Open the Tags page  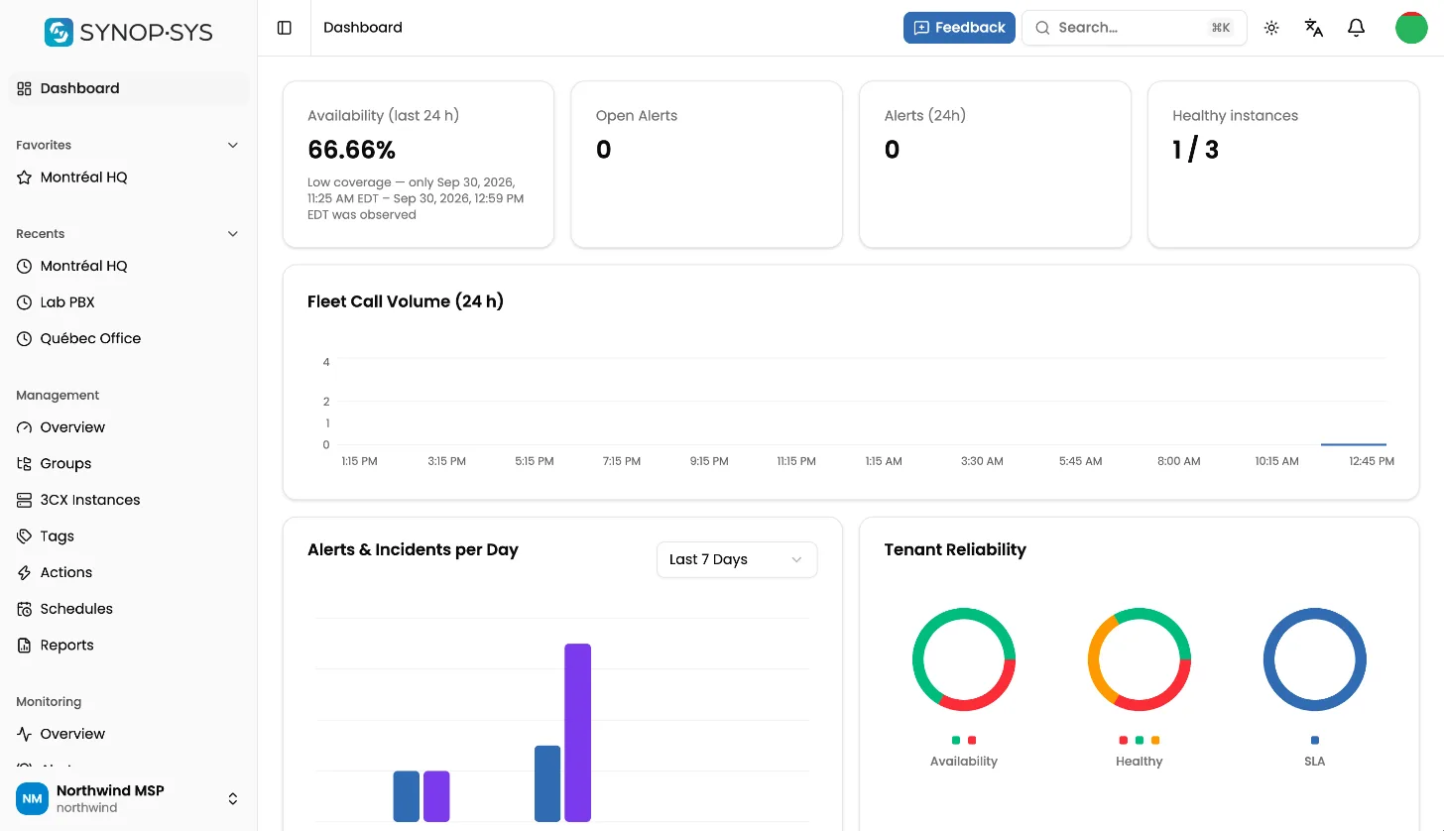[129, 536]
